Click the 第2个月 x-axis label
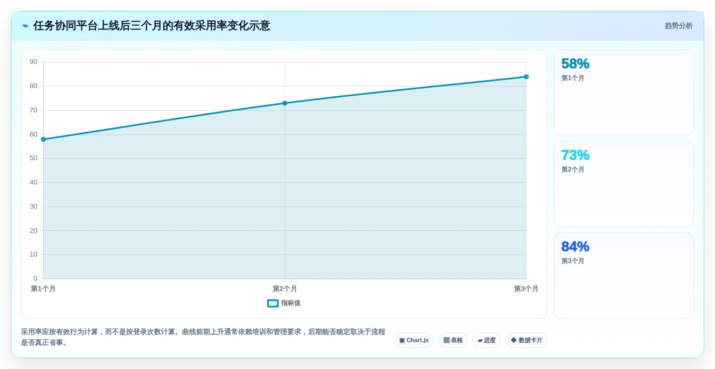This screenshot has width=715, height=369. (284, 289)
